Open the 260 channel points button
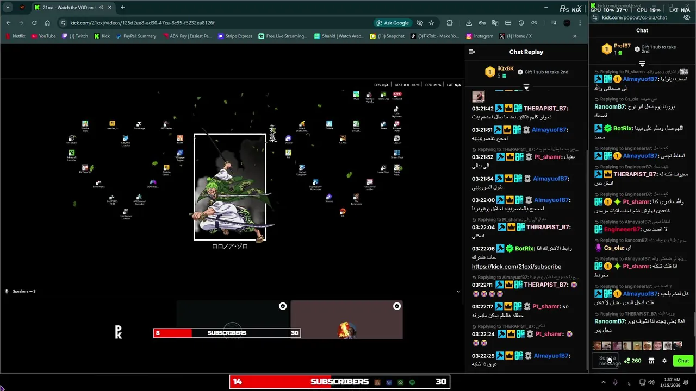 pyautogui.click(x=633, y=361)
